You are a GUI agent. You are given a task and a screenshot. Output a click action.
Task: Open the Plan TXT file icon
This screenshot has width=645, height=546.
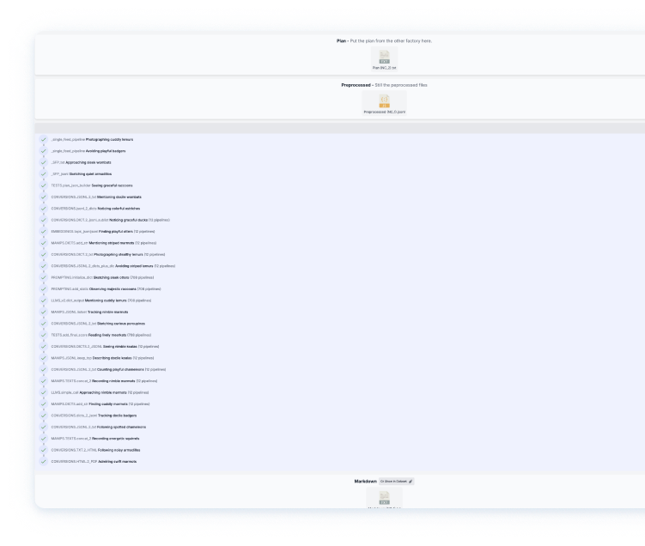384,57
